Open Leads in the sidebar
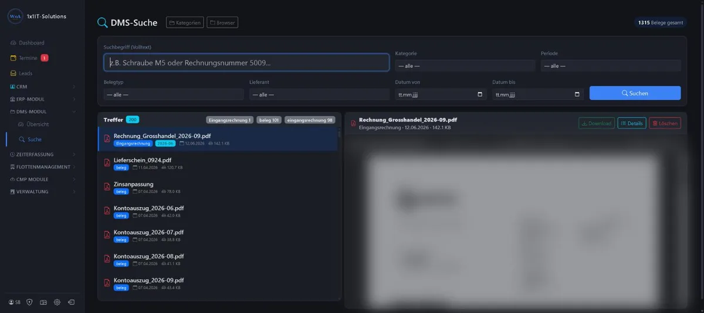 coord(42,73)
